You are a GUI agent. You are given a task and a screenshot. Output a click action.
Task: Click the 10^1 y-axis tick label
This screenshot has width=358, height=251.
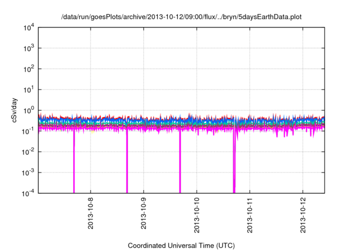coord(29,90)
